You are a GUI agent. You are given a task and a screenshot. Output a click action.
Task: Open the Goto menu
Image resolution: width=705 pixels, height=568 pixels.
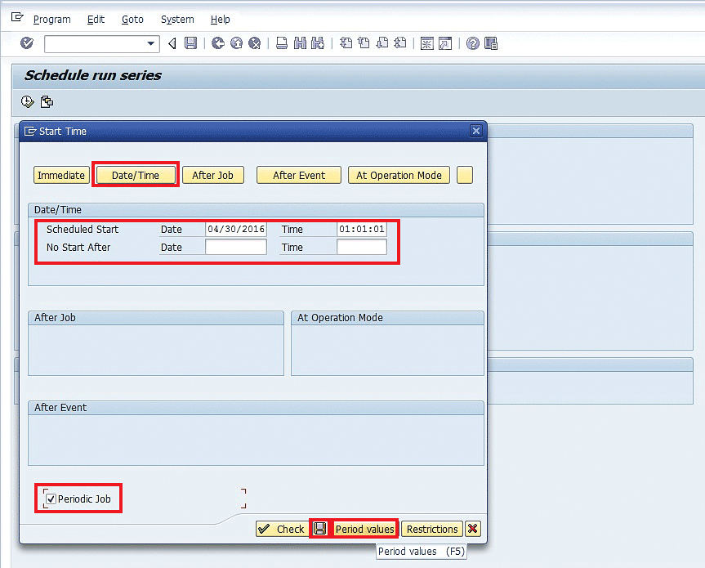[132, 19]
